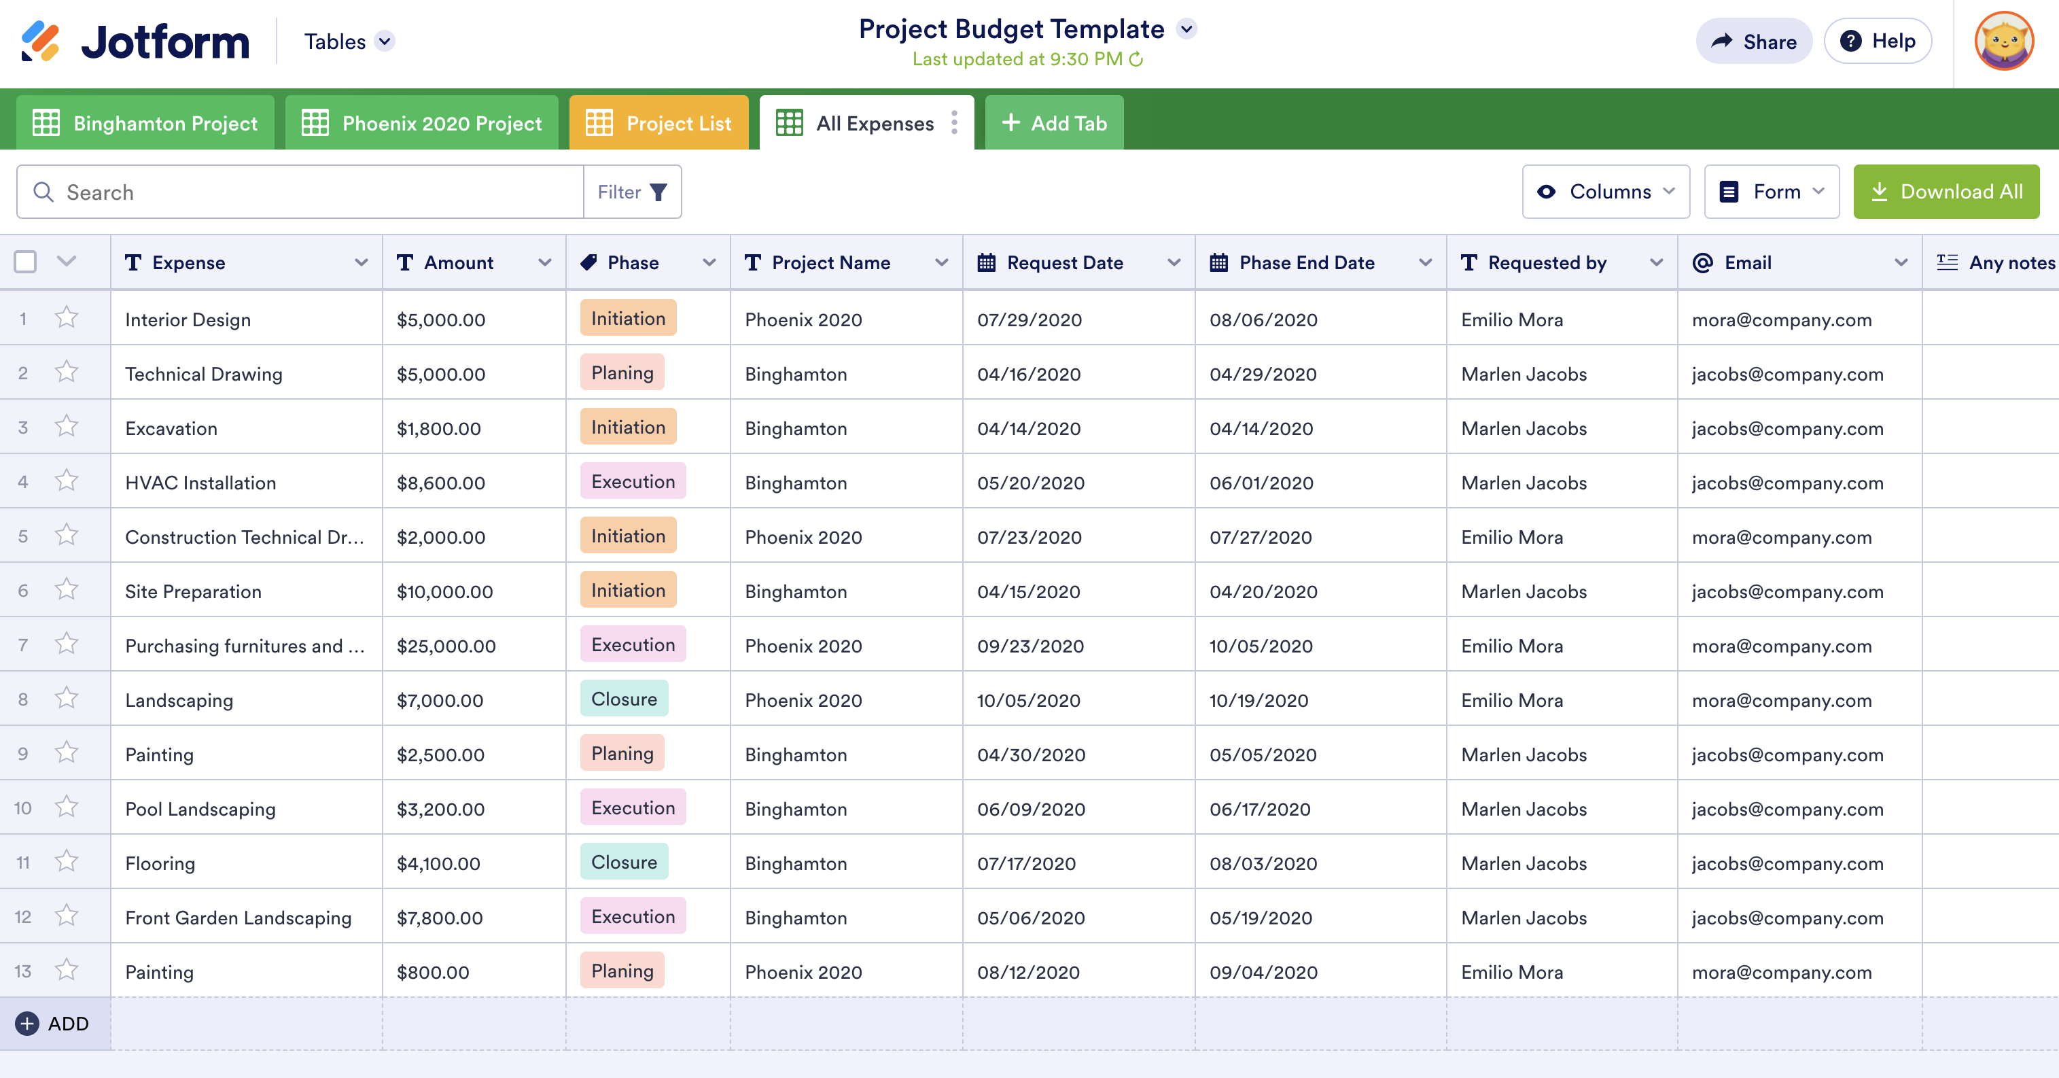The width and height of the screenshot is (2059, 1078).
Task: Click the Download All button
Action: pyautogui.click(x=1946, y=192)
